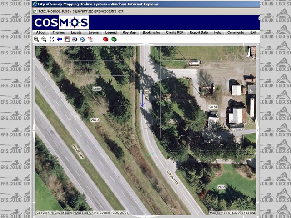Open the Key Map
291x218 pixels.
tap(129, 33)
